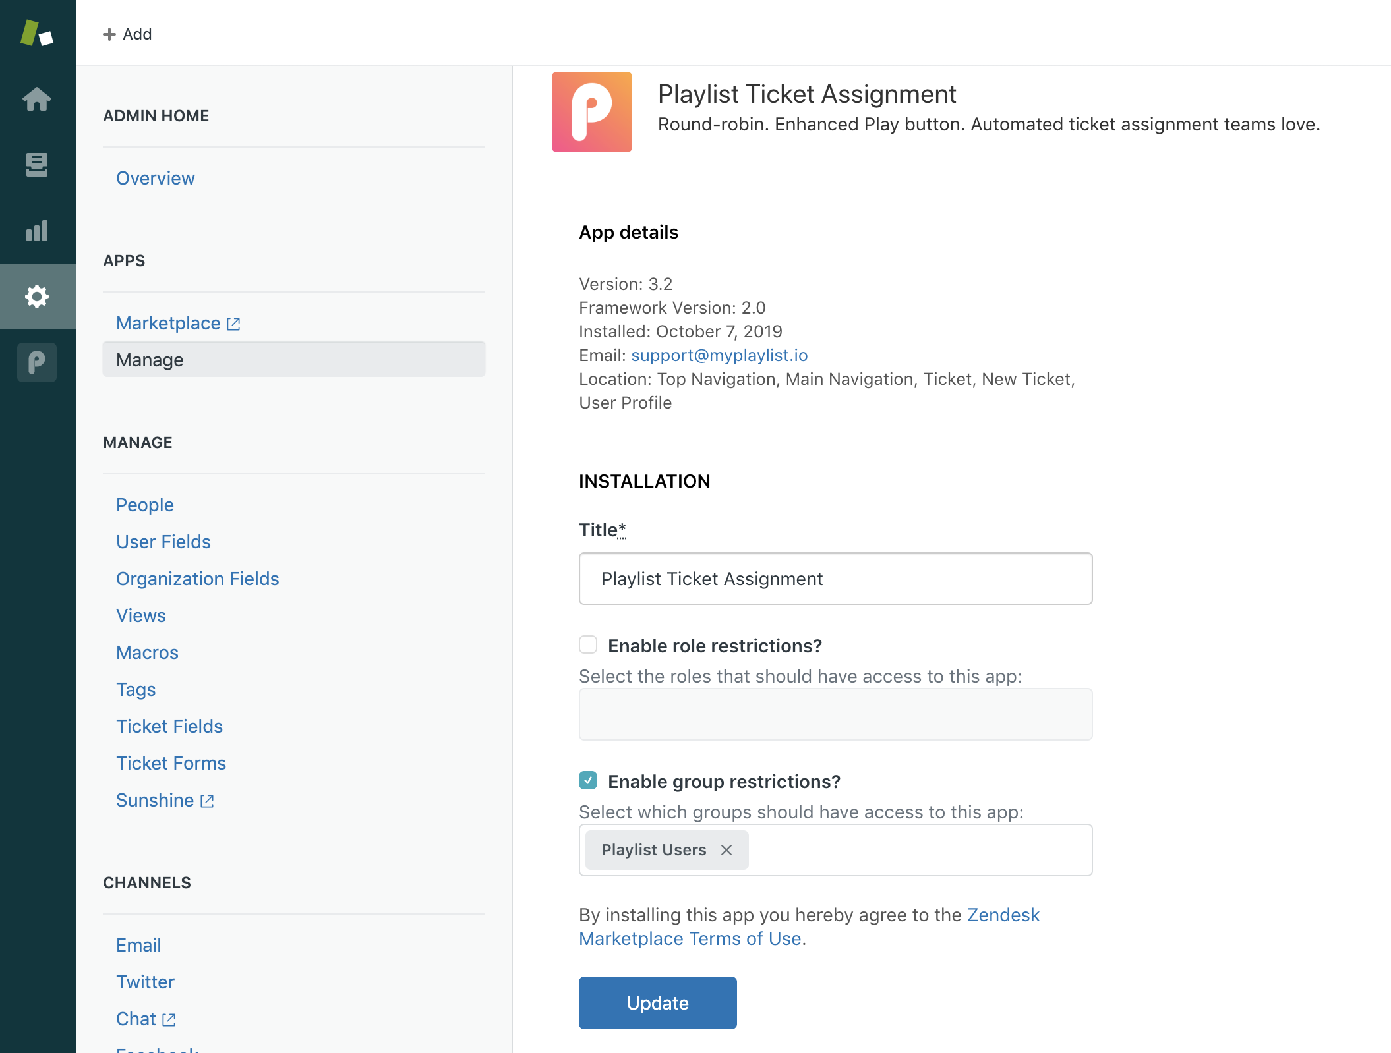The image size is (1391, 1053).
Task: Uncheck Enable group restrictions checkbox
Action: [588, 780]
